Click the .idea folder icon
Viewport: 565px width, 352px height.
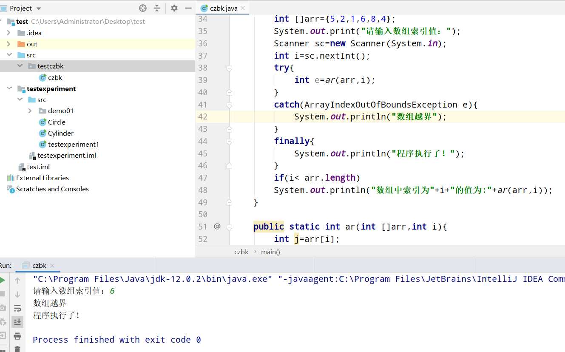pos(21,33)
